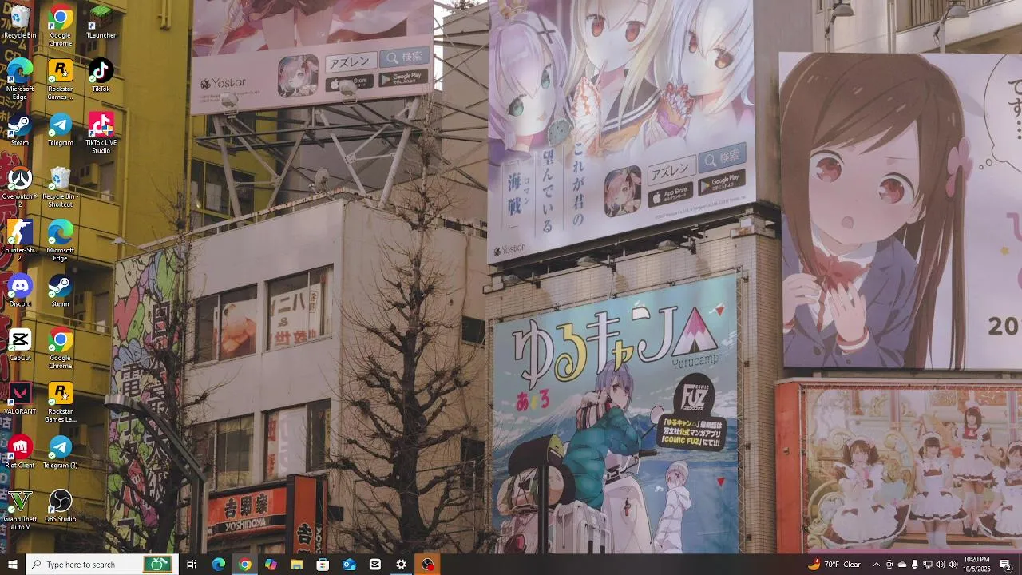Select the Recycle Bin desktop icon beside Google Chrome
The width and height of the screenshot is (1022, 575).
(x=20, y=22)
